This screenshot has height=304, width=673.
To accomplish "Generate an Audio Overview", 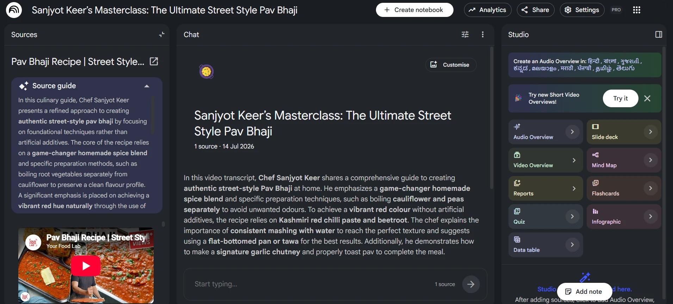I will click(x=545, y=132).
